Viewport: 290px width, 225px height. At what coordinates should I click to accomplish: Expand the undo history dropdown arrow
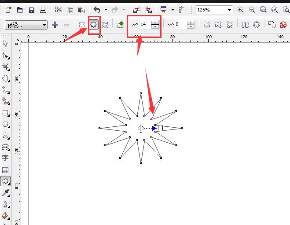106,10
